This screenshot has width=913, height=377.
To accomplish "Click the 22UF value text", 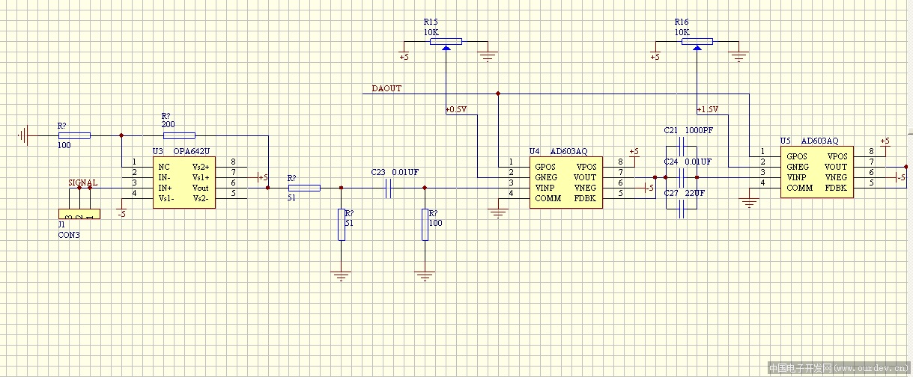I will [x=695, y=193].
